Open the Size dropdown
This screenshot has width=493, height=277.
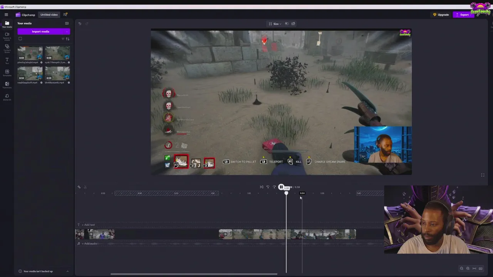[x=275, y=24]
